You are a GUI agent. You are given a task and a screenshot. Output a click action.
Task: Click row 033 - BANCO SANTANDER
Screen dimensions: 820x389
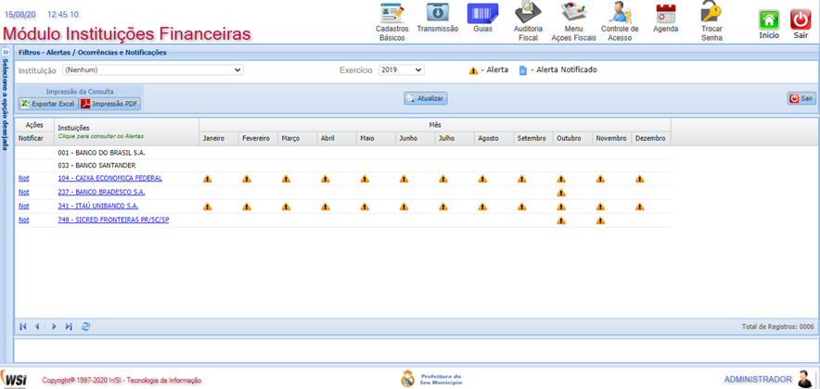342,166
